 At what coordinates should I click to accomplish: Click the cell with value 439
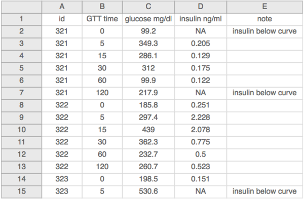click(x=148, y=130)
